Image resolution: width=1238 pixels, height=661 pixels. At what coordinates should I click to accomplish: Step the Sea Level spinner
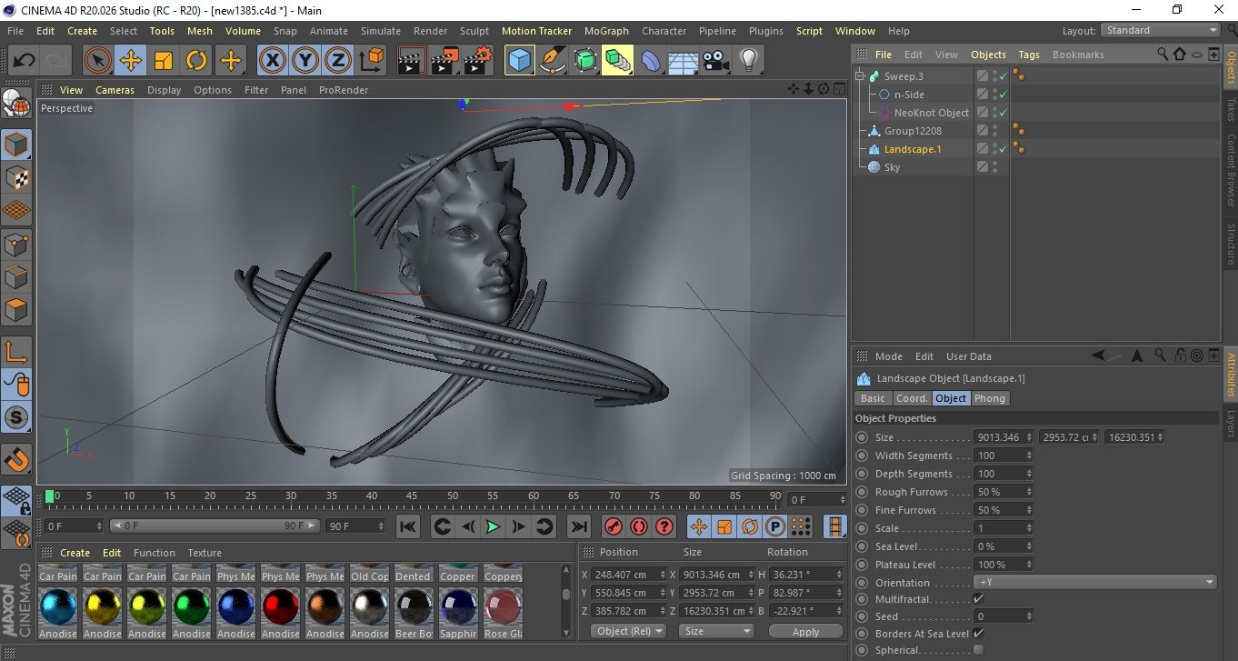click(1029, 546)
